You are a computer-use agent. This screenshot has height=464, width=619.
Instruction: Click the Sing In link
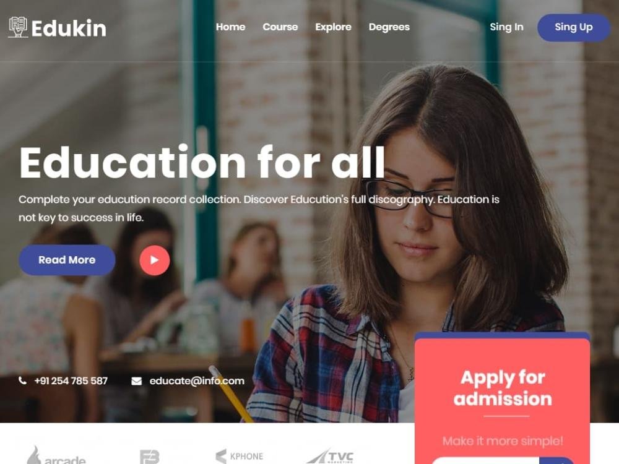click(x=506, y=27)
